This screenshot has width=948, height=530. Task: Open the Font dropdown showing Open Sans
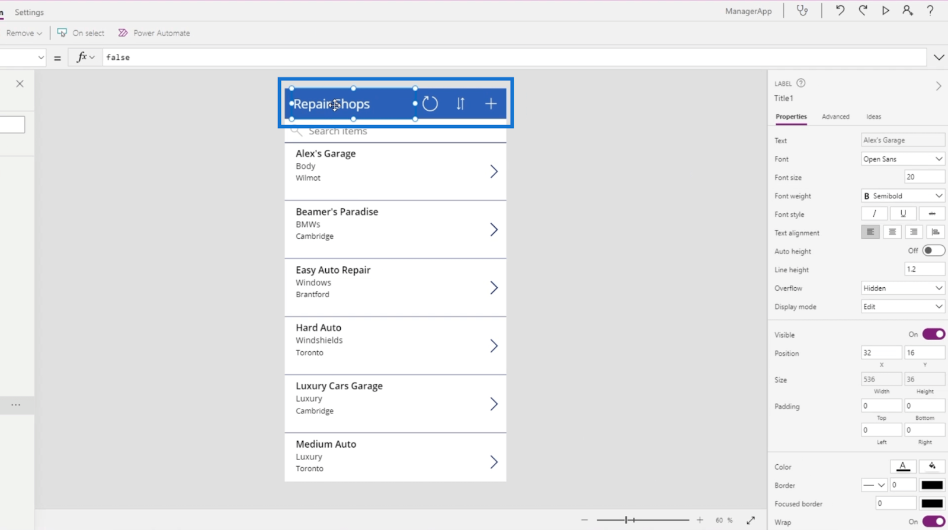902,159
